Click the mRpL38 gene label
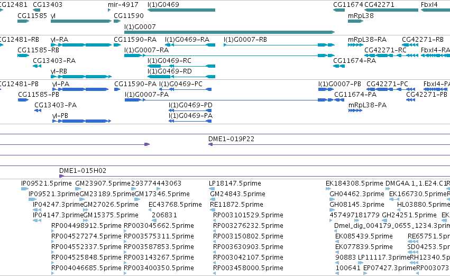The image size is (450, 276). coord(361,15)
